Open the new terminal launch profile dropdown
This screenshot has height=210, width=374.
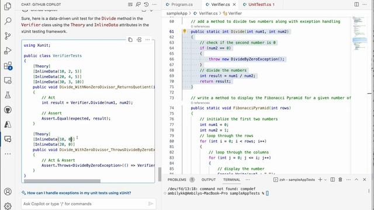(x=325, y=180)
